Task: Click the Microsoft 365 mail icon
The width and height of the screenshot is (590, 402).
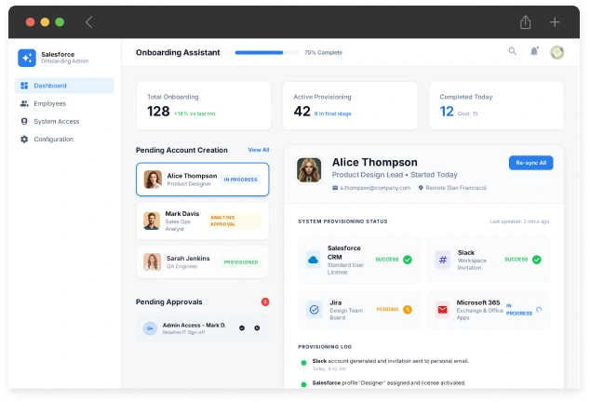Action: tap(443, 309)
